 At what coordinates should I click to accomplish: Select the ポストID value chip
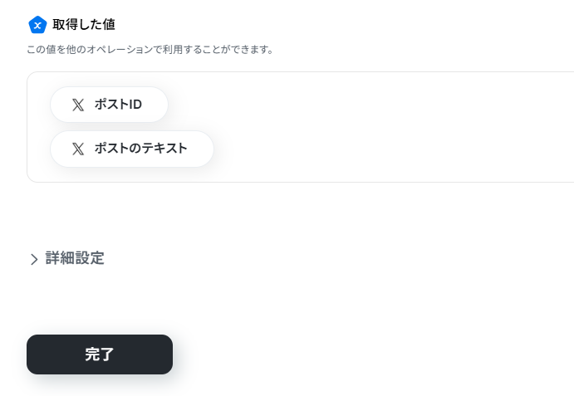pyautogui.click(x=109, y=105)
